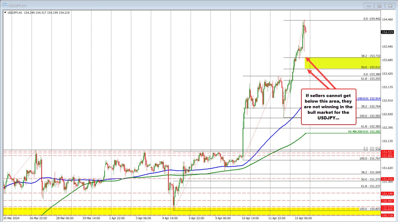This screenshot has width=398, height=222.
Task: Select the USDJPY,H1 title bar label
Action: tap(17, 6)
